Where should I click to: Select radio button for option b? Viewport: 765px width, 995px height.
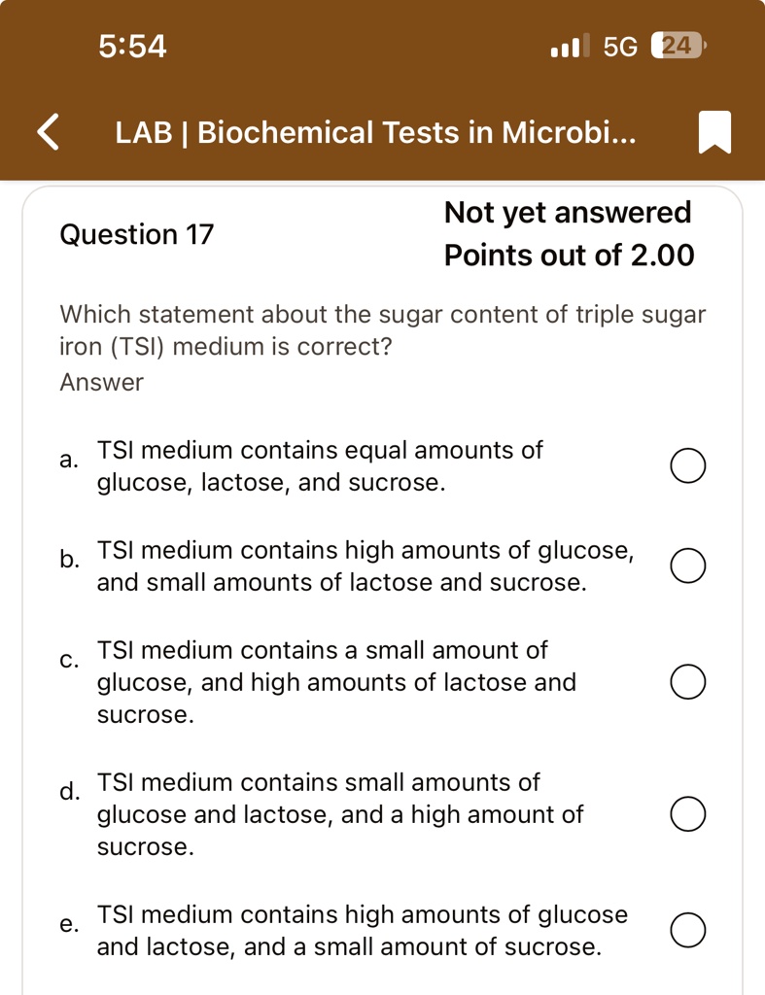(687, 566)
